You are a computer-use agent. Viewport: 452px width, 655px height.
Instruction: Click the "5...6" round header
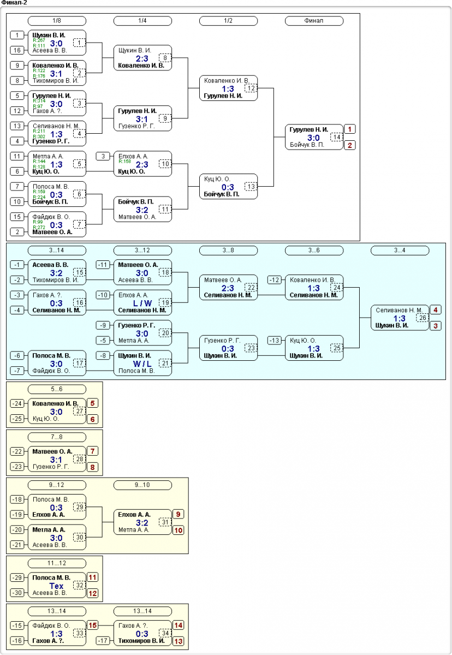pyautogui.click(x=57, y=390)
